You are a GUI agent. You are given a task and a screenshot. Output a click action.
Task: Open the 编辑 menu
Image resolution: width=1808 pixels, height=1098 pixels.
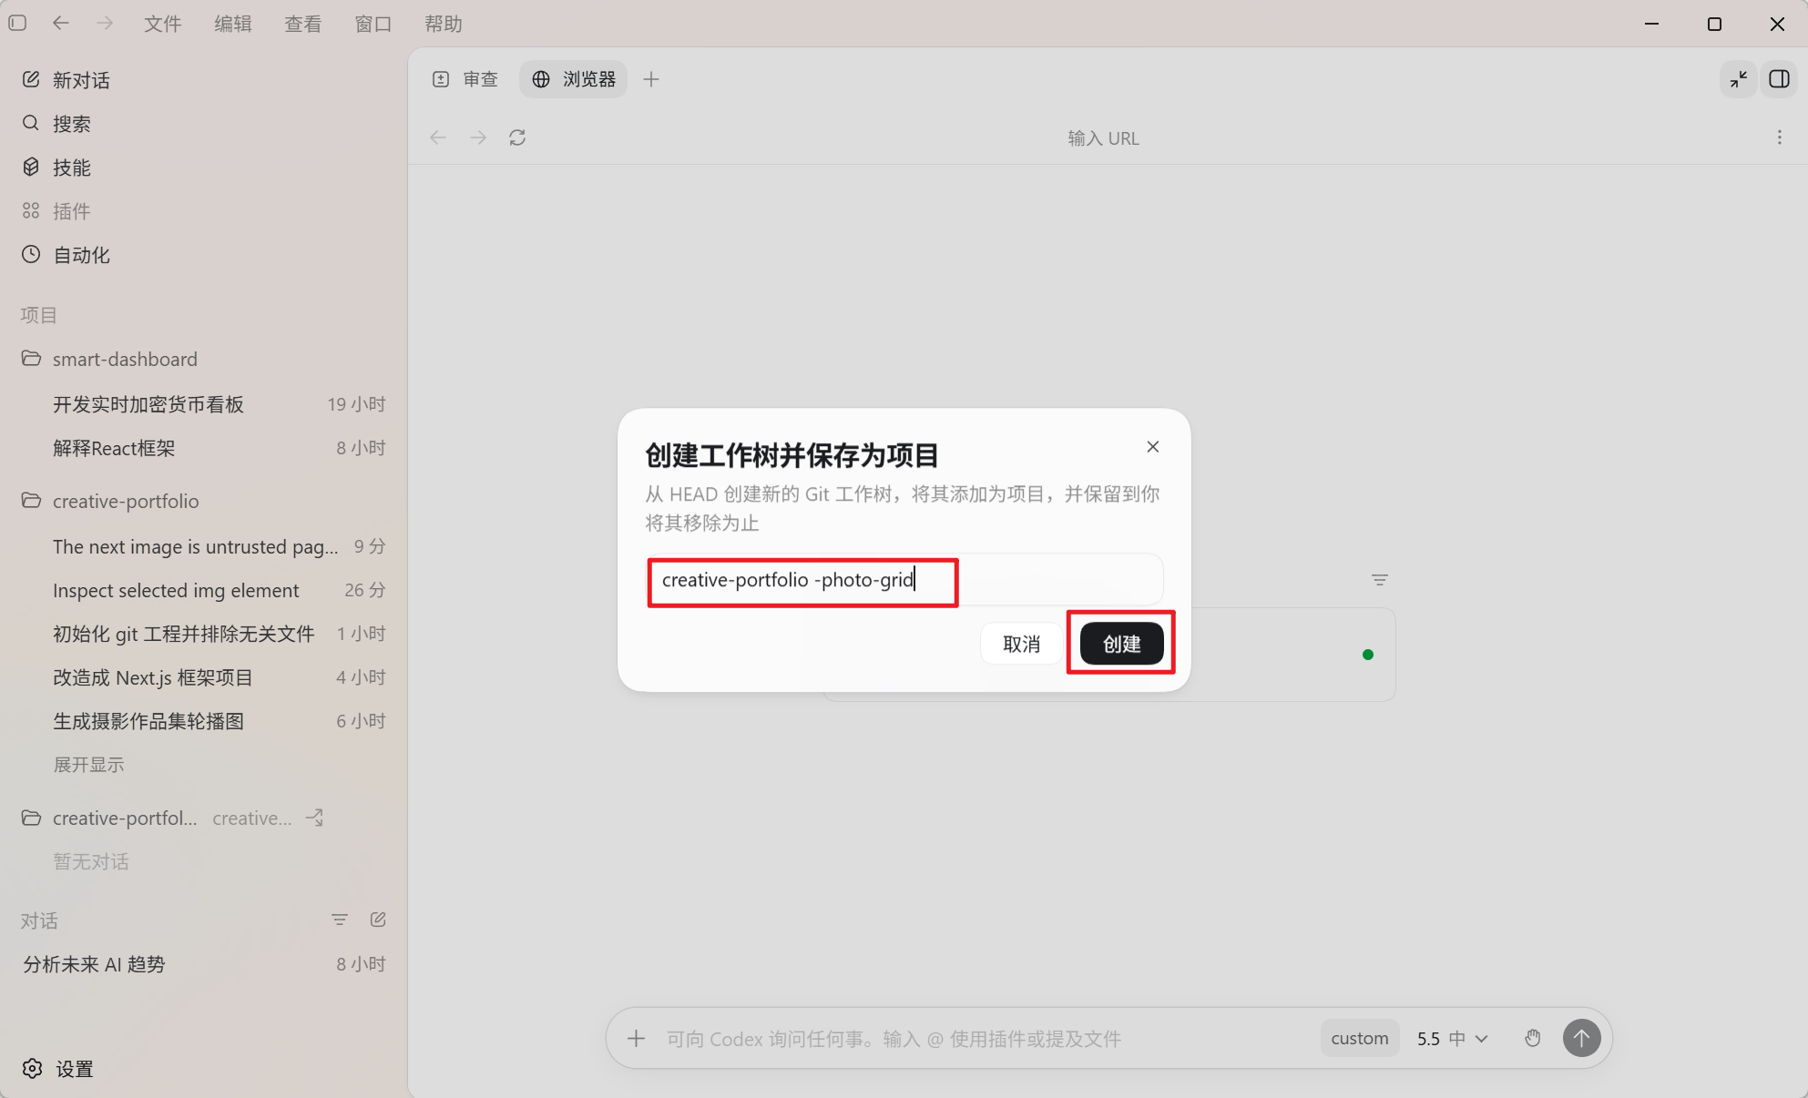(x=233, y=24)
